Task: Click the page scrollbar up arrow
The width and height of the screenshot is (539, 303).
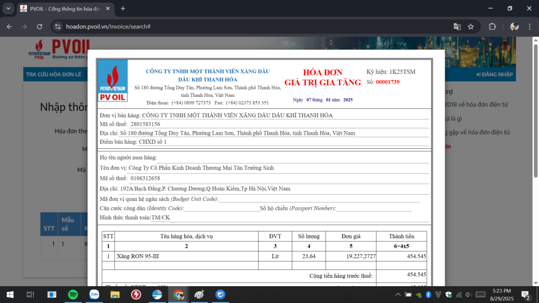Action: click(x=535, y=40)
